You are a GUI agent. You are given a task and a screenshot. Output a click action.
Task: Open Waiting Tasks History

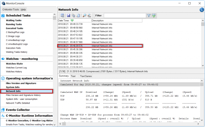17,52
